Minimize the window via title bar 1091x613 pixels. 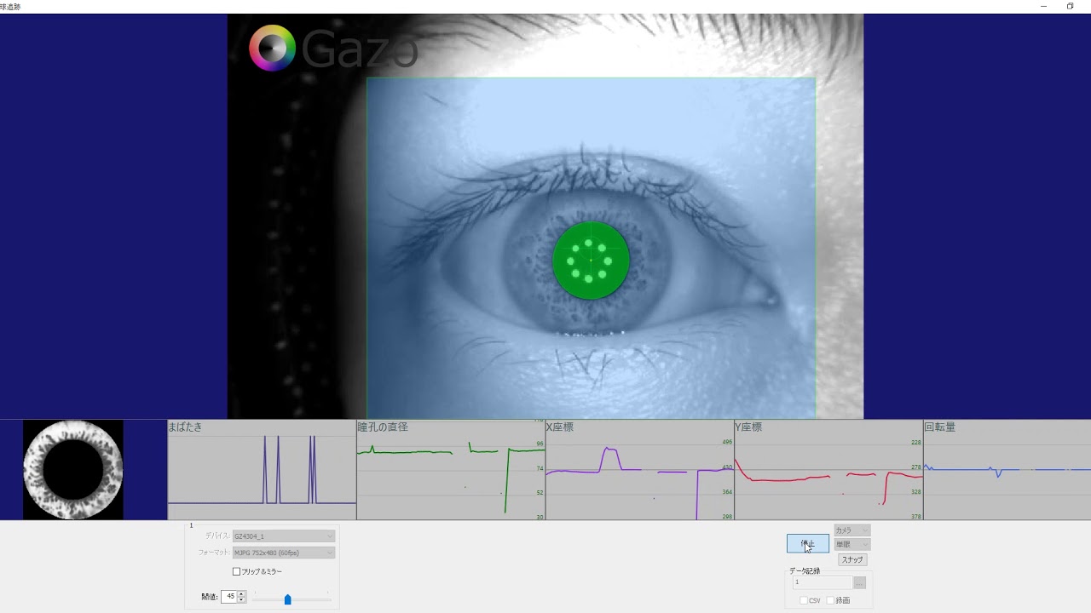[1044, 6]
